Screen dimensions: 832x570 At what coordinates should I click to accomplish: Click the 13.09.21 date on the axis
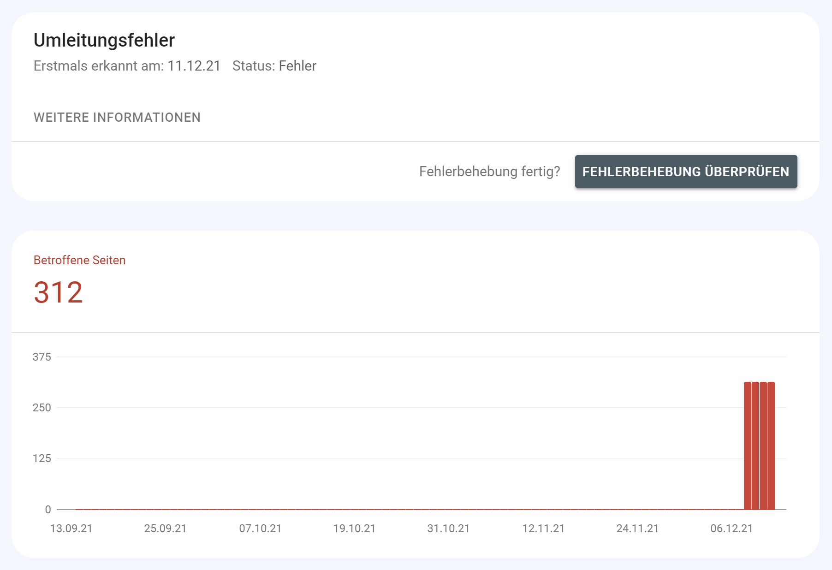pyautogui.click(x=71, y=528)
